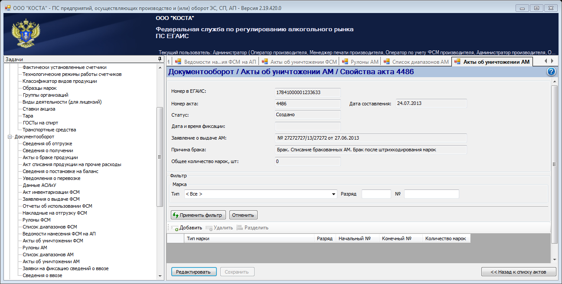The width and height of the screenshot is (562, 284).
Task: Click the Номер в ЕГАИС field
Action: (x=308, y=92)
